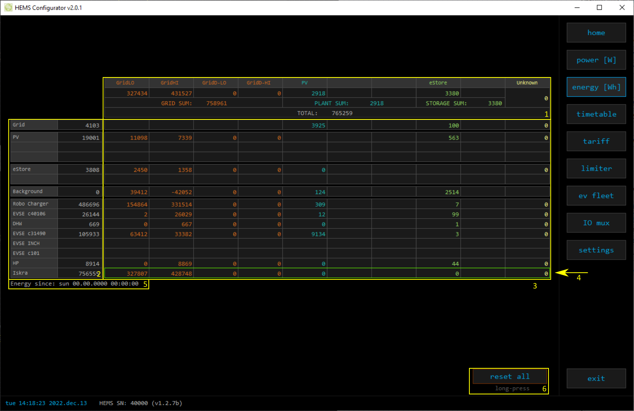
Task: Click the GridLO column header
Action: (125, 83)
